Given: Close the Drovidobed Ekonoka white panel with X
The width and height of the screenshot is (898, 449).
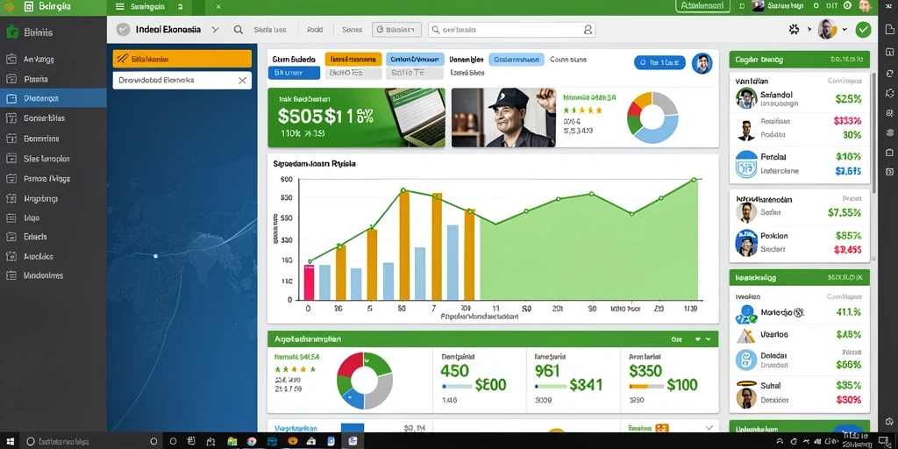Looking at the screenshot, I should pos(242,81).
